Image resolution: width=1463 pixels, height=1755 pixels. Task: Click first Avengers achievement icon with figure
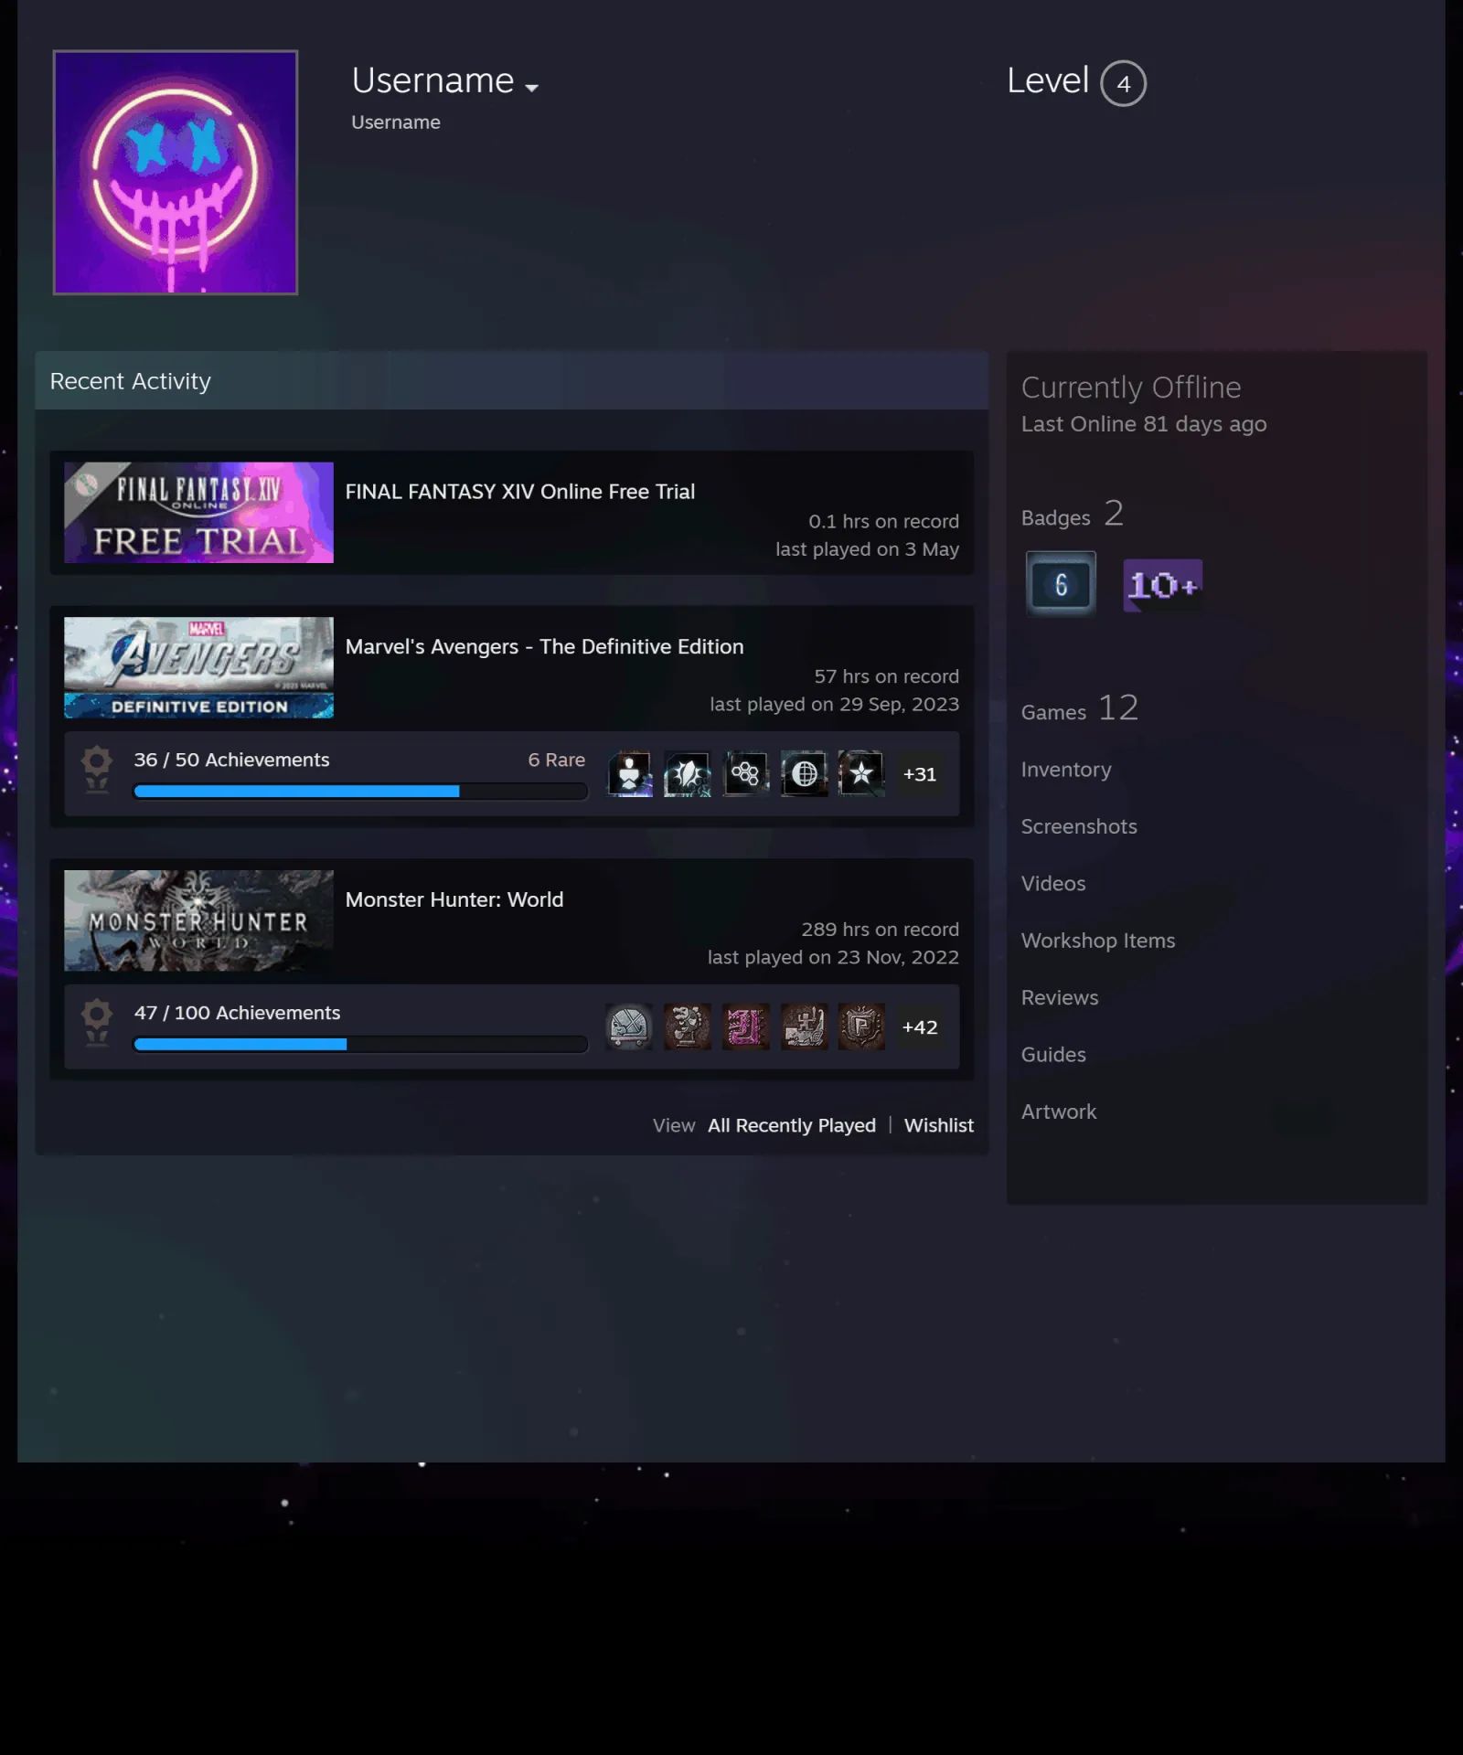(x=629, y=774)
